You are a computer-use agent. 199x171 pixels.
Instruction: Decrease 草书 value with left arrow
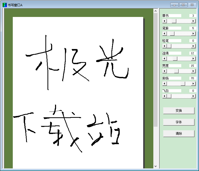click(165, 21)
